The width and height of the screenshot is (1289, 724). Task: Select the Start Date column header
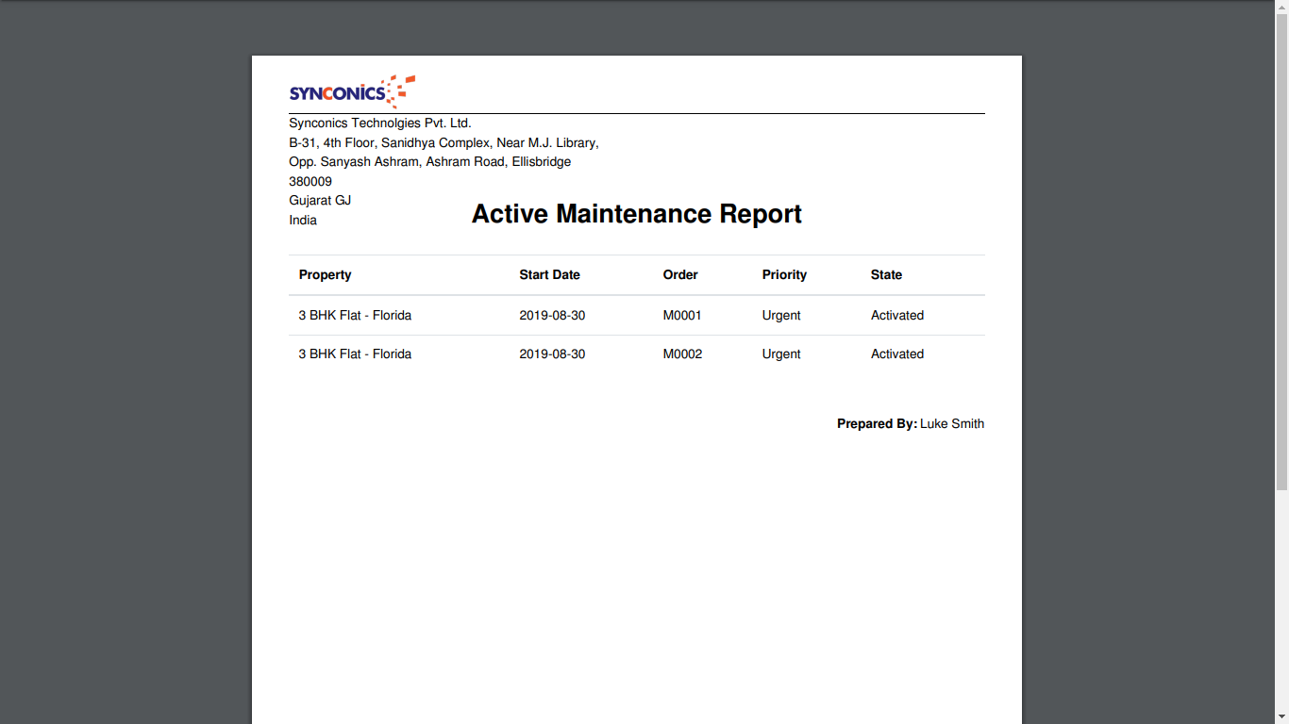click(x=549, y=275)
